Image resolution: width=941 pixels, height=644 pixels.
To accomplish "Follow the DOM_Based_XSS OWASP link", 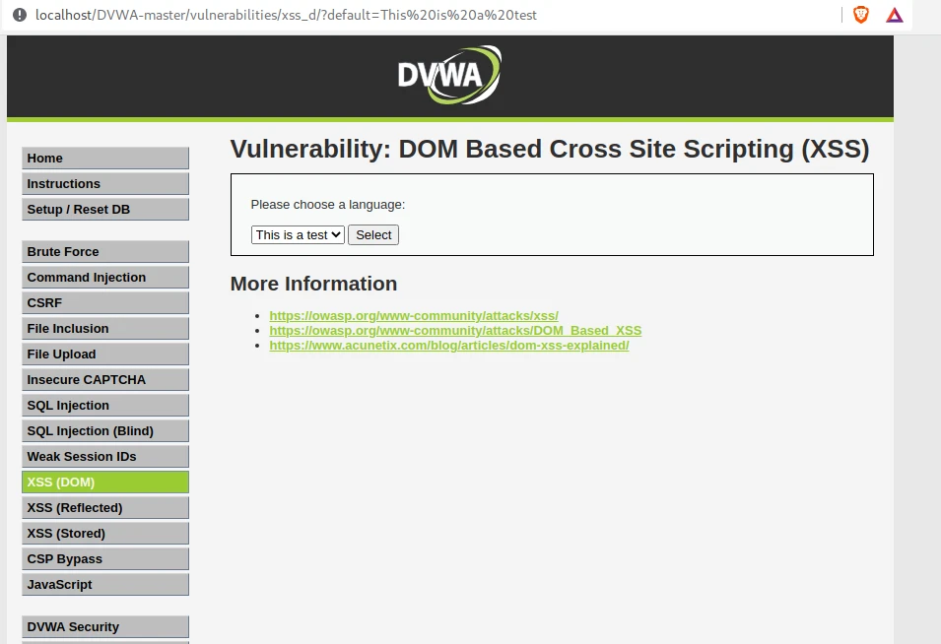I will [x=455, y=330].
